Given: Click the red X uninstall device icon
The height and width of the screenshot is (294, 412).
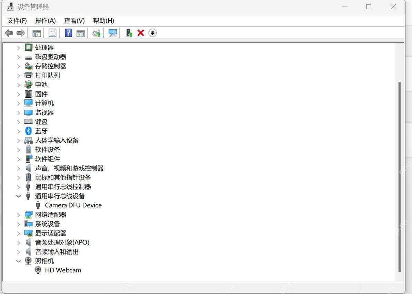Looking at the screenshot, I should click(x=141, y=33).
